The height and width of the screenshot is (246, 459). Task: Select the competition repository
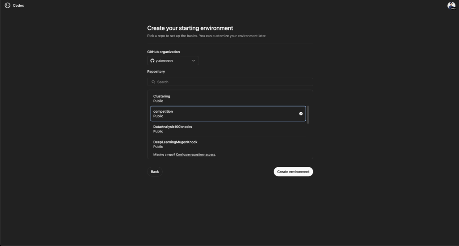pyautogui.click(x=228, y=113)
